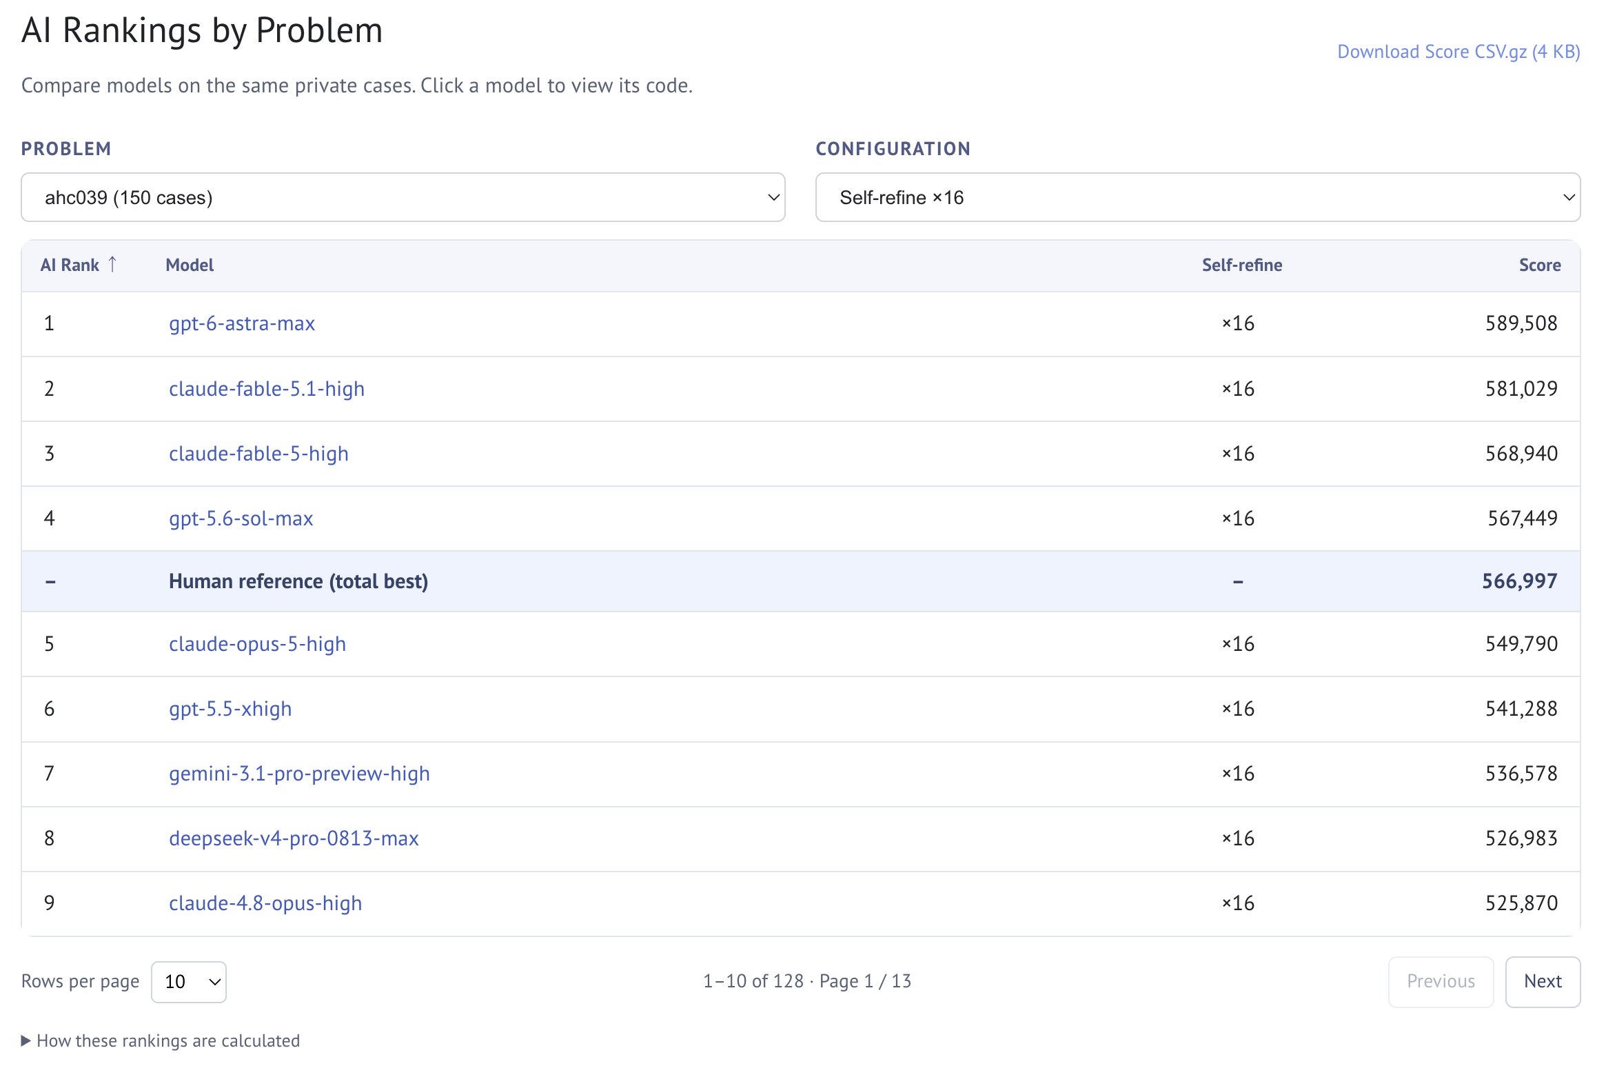Go to the Next page
This screenshot has height=1066, width=1606.
[x=1543, y=982]
